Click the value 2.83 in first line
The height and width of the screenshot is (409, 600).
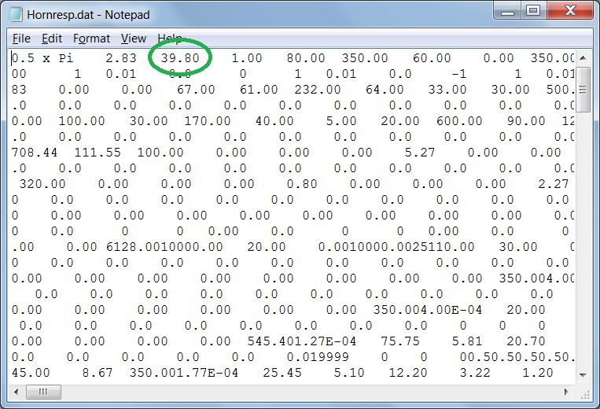[121, 58]
